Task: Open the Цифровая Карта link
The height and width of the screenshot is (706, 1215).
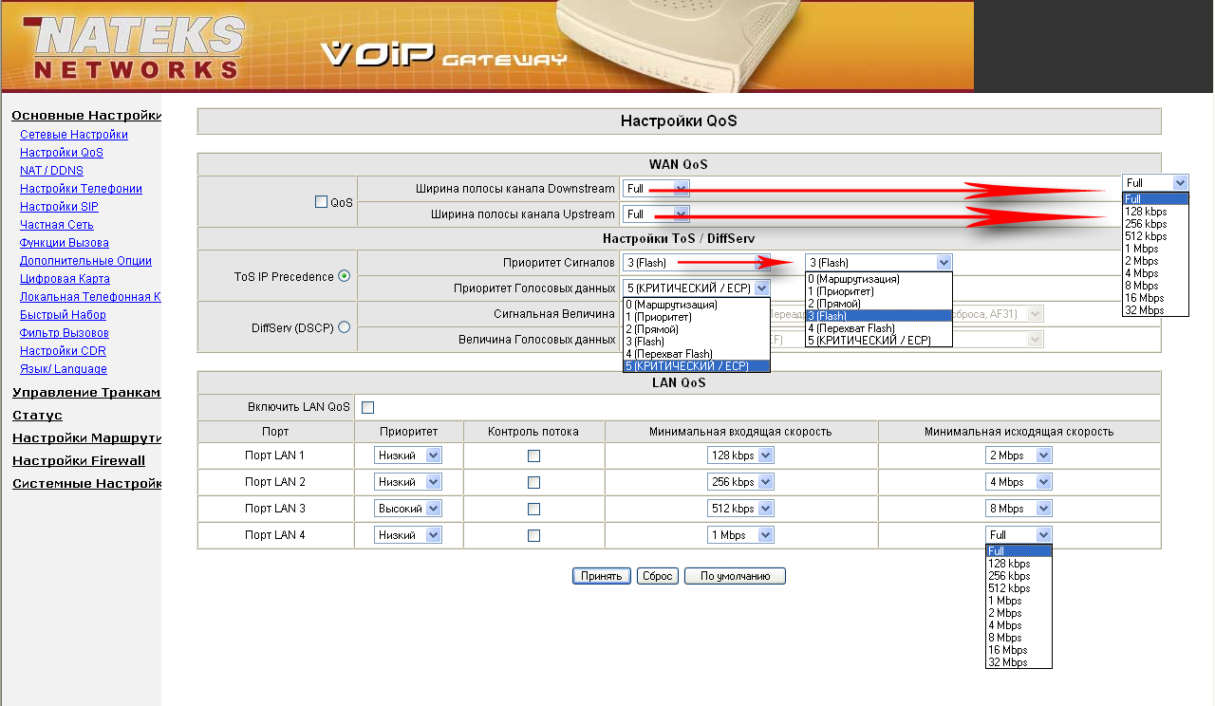Action: pyautogui.click(x=65, y=279)
